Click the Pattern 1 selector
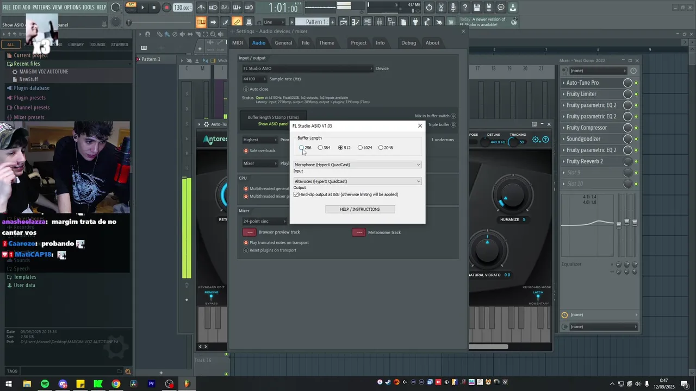Viewport: 696px width, 391px height. click(313, 22)
